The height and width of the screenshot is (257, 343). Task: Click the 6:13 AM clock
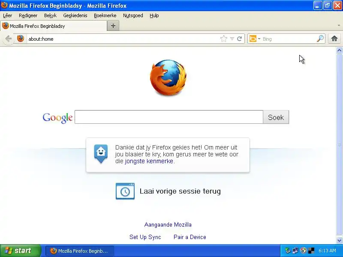click(327, 251)
